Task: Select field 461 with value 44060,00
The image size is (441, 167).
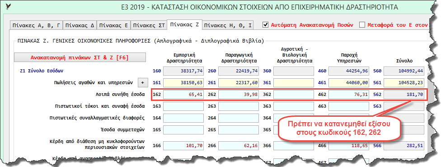Action: click(x=349, y=83)
